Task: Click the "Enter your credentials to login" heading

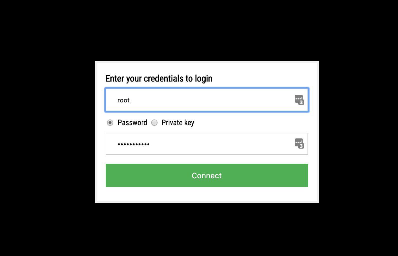Action: coord(159,78)
